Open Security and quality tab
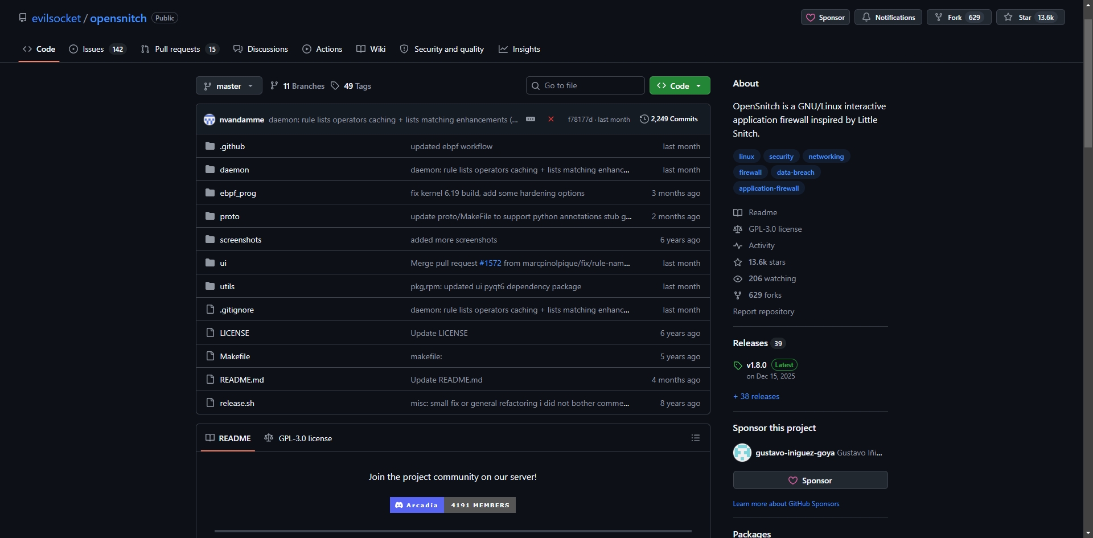Screen dimensions: 1093x538 442,49
